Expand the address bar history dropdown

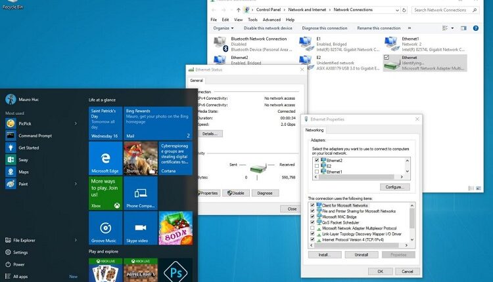pos(397,10)
